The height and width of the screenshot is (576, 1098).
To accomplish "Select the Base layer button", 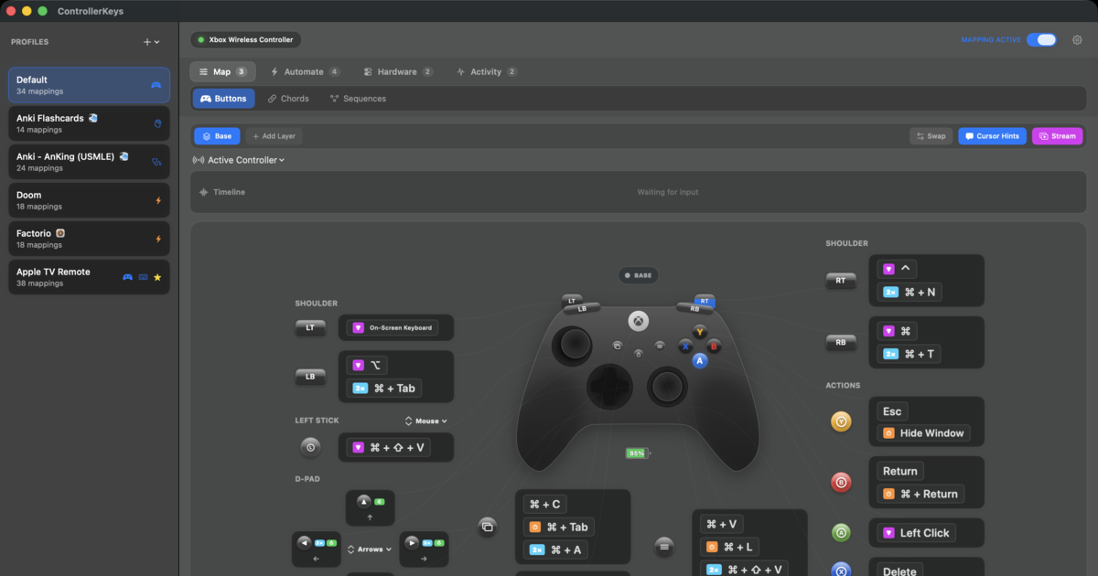I will click(x=217, y=136).
